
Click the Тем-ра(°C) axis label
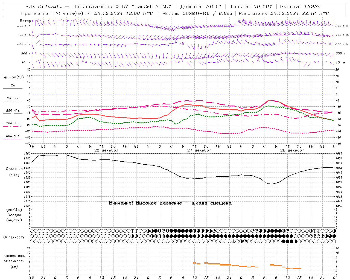(13, 77)
